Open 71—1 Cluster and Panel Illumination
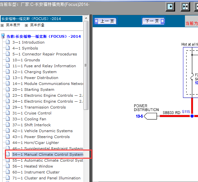This screenshot has width=198, height=182. click(46, 178)
